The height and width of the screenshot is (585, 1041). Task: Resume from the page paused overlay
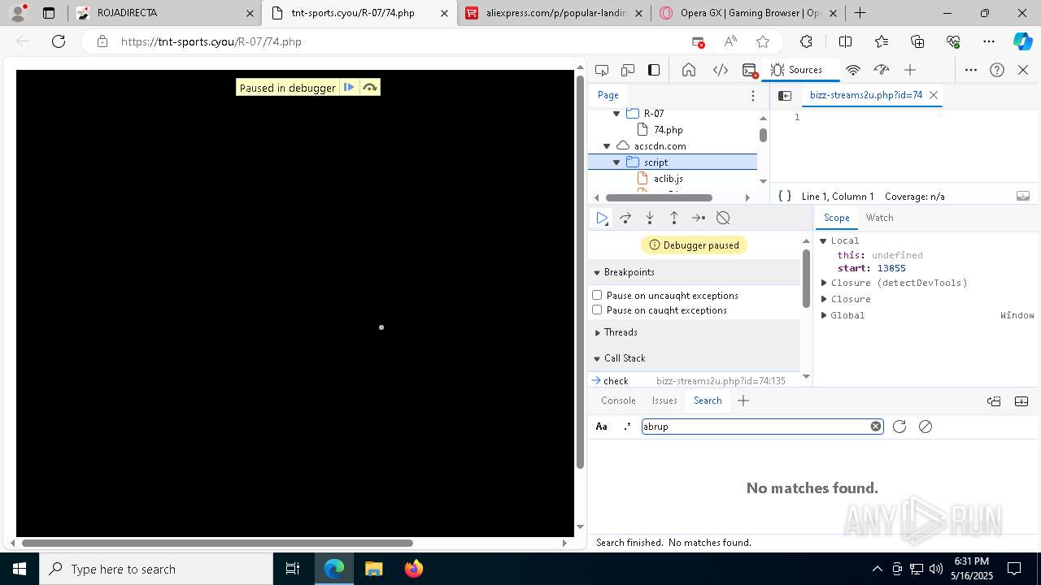pos(349,87)
